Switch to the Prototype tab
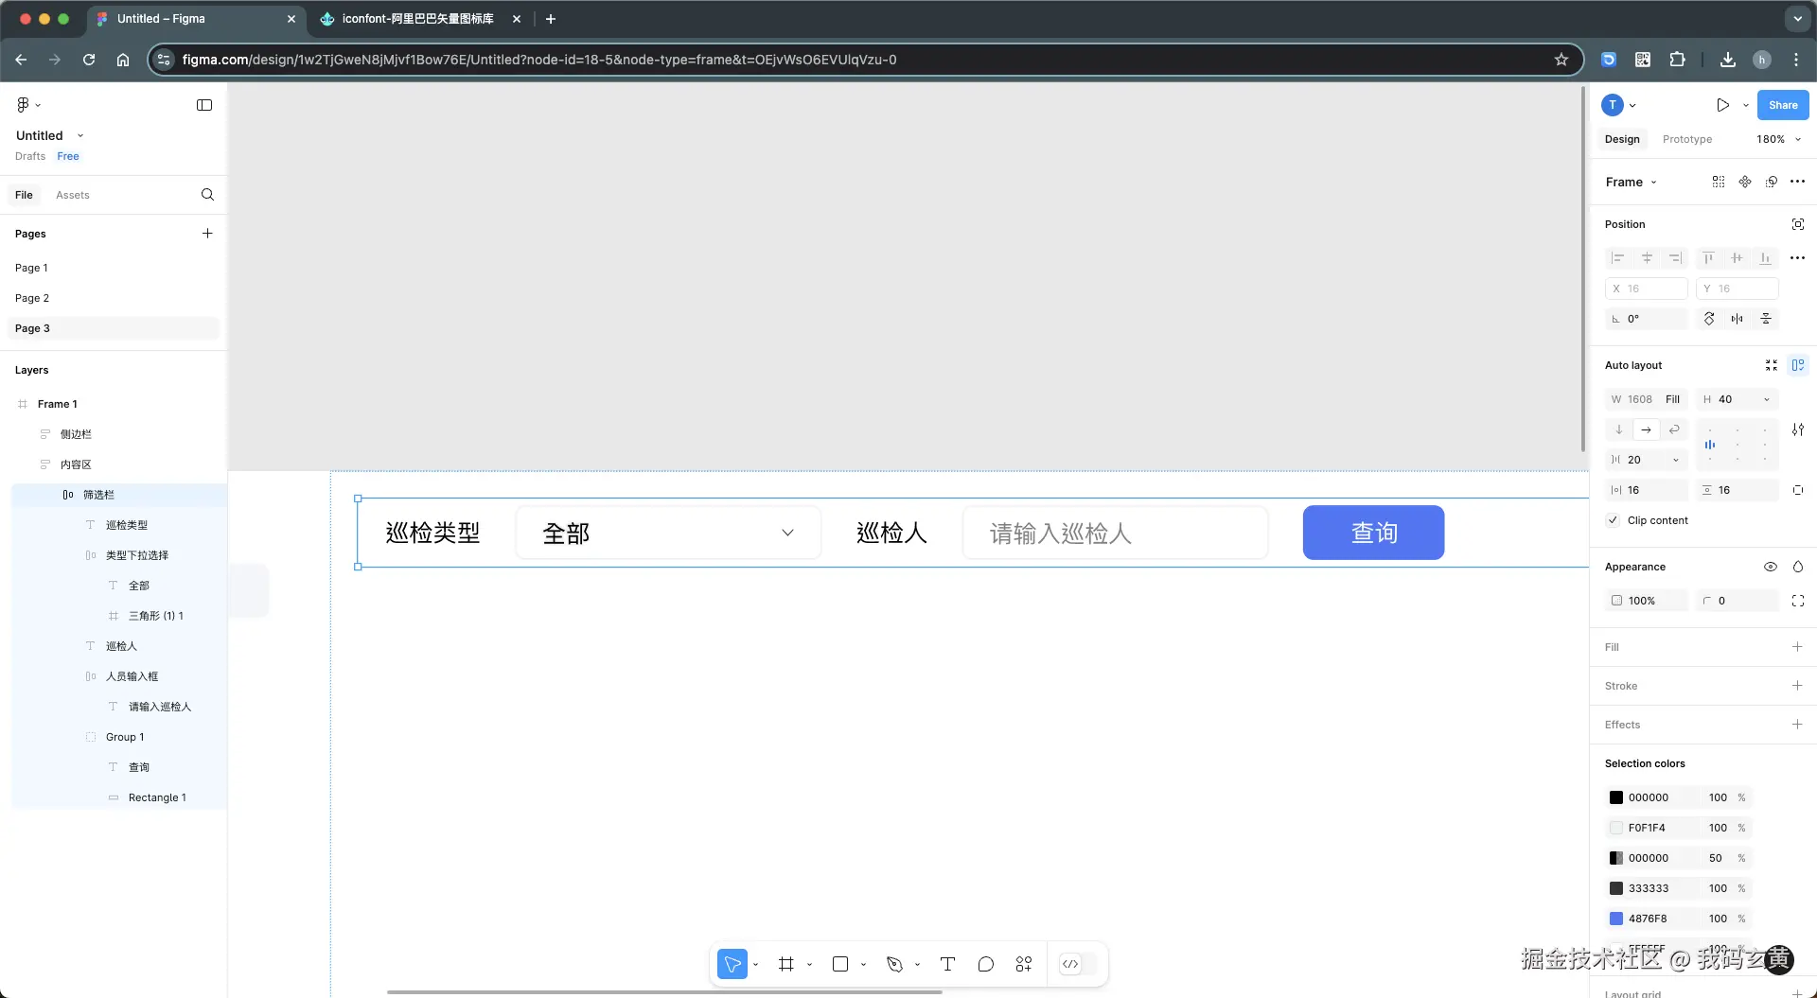Viewport: 1817px width, 998px height. pyautogui.click(x=1687, y=139)
